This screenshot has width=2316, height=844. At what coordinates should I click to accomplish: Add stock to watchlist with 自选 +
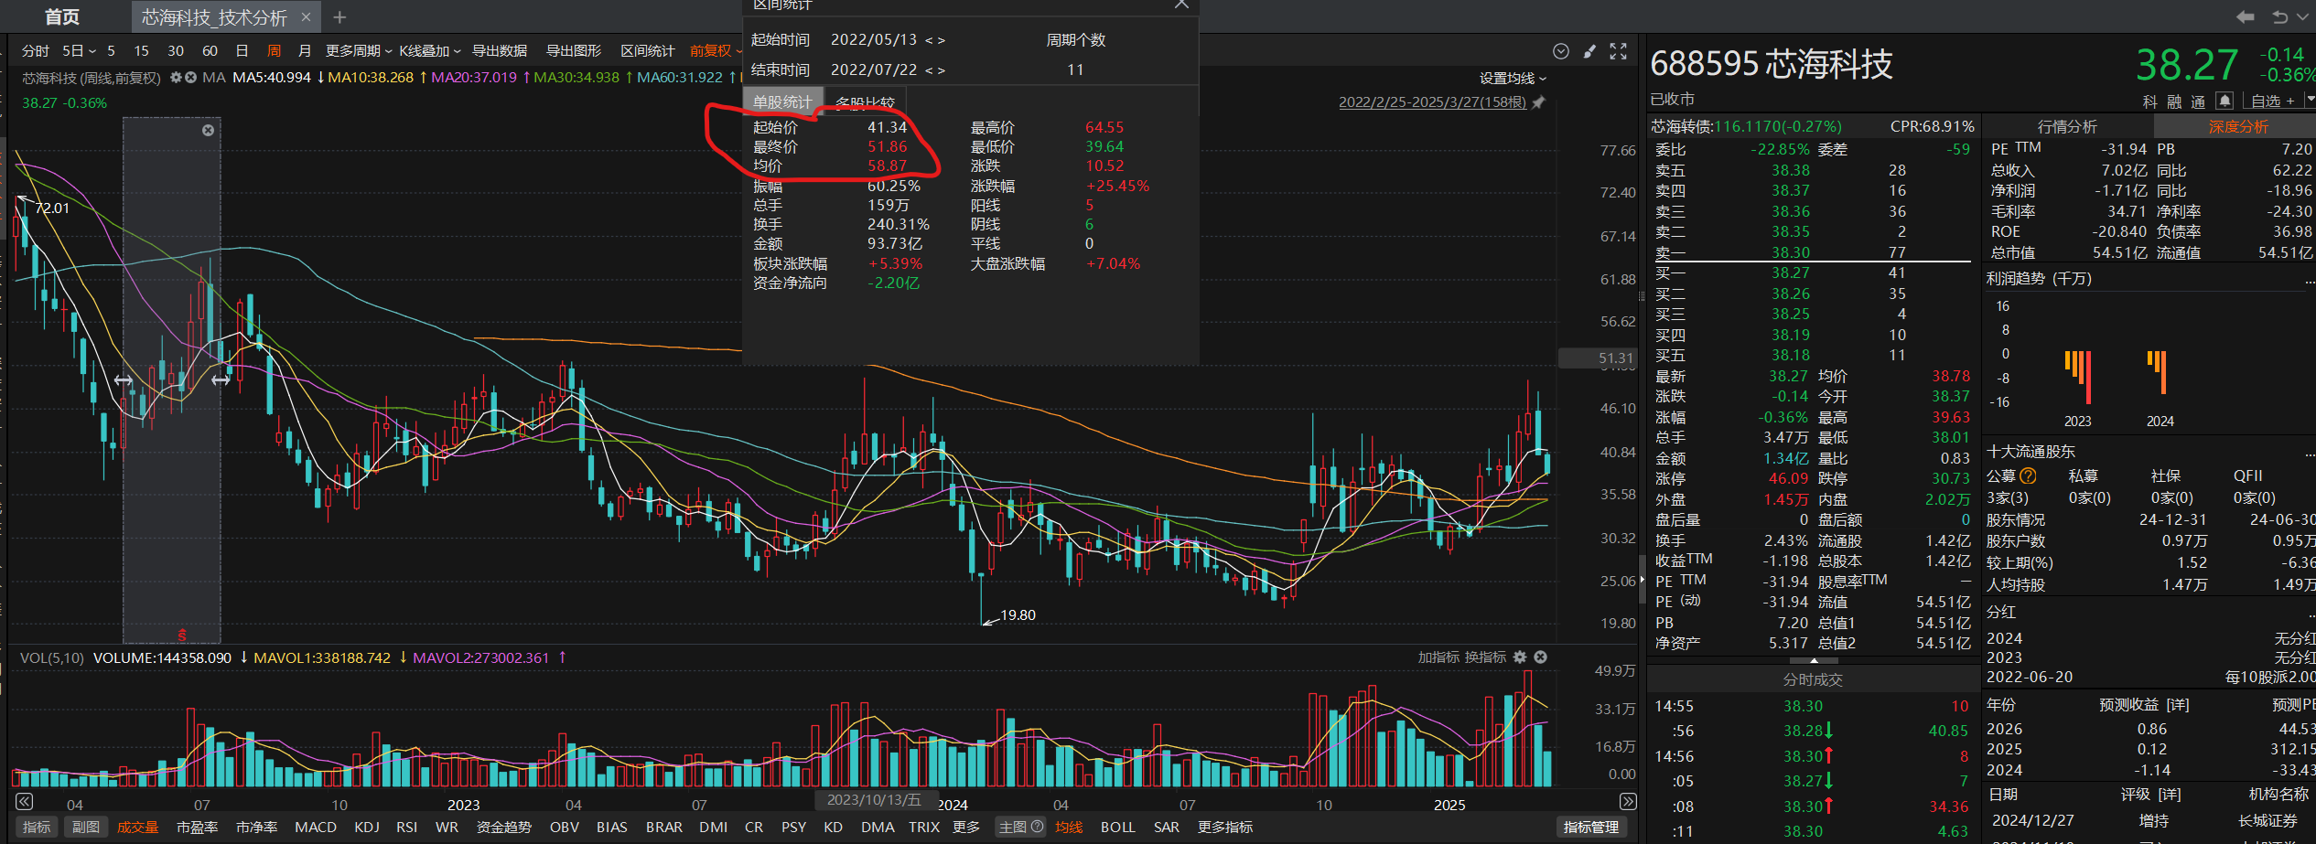click(2273, 101)
